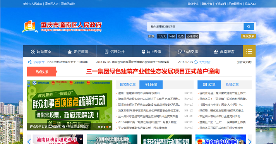Click the government building logo emblem
Screen dimensions: 276x144
(x=30, y=26)
